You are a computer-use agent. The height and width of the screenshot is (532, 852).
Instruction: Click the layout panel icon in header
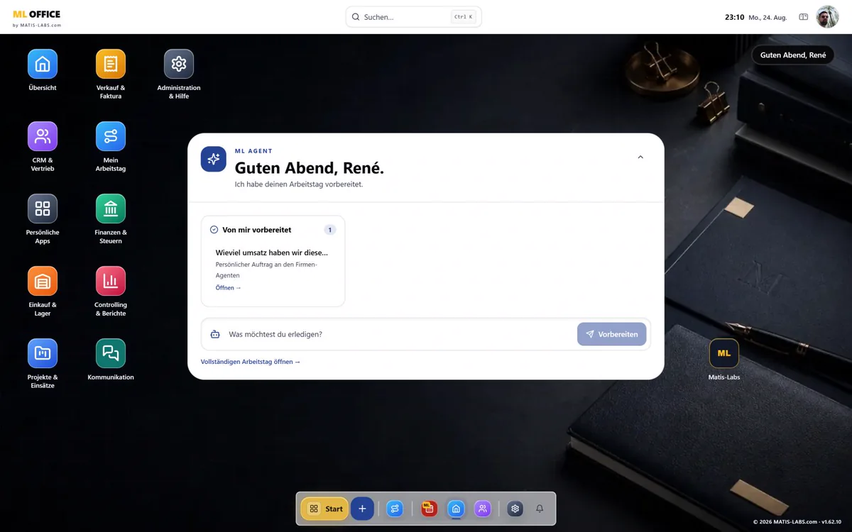coord(804,17)
